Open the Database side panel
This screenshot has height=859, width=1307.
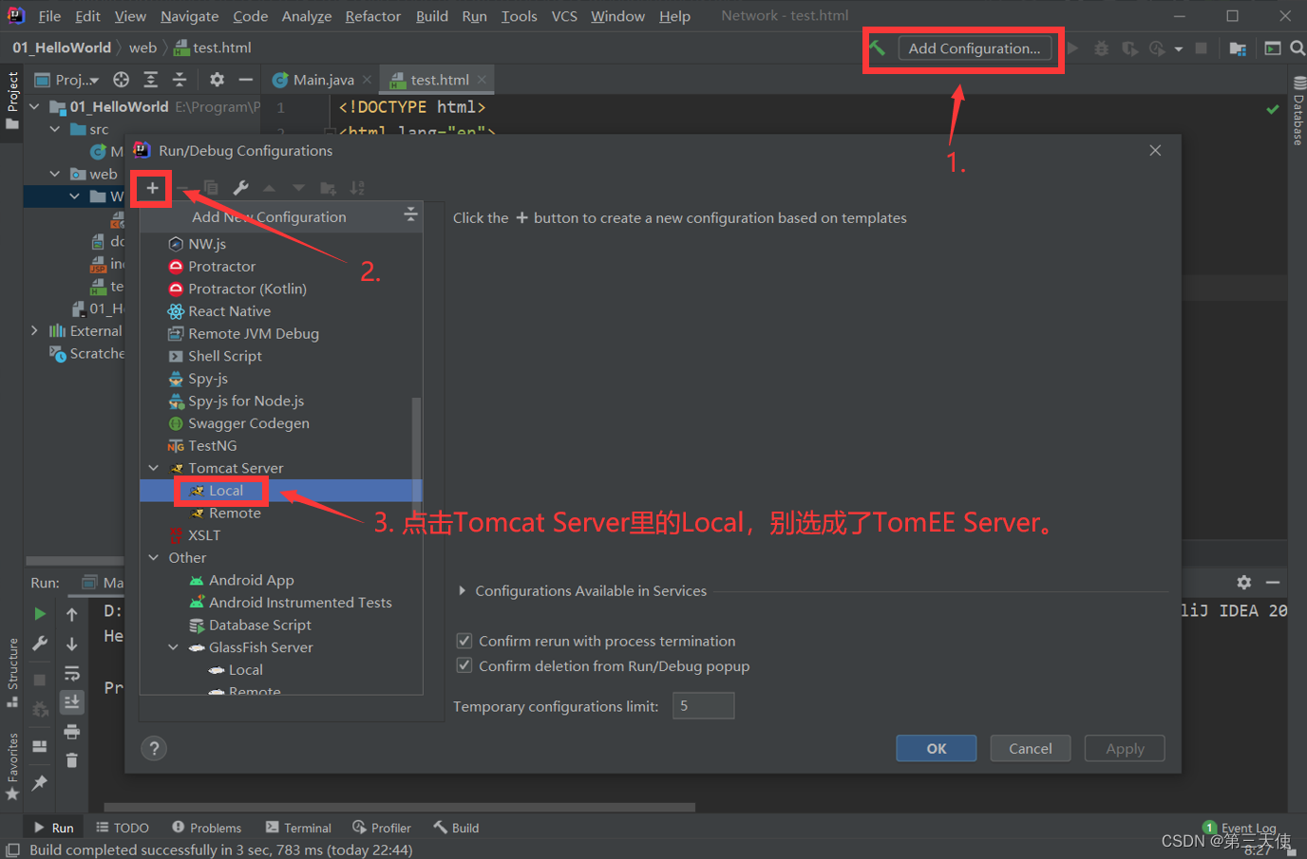[x=1298, y=110]
